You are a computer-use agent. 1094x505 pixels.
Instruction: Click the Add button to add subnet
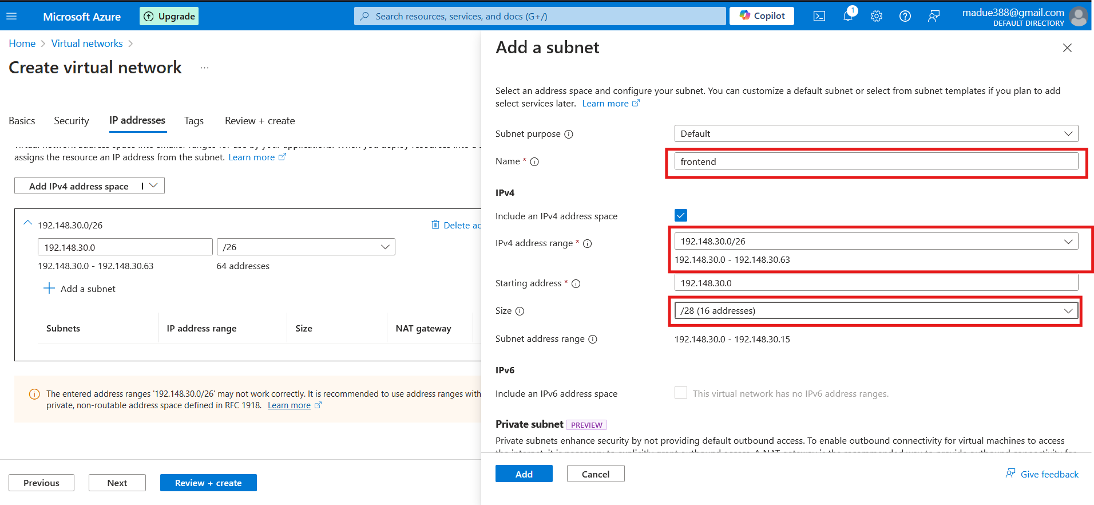[524, 474]
